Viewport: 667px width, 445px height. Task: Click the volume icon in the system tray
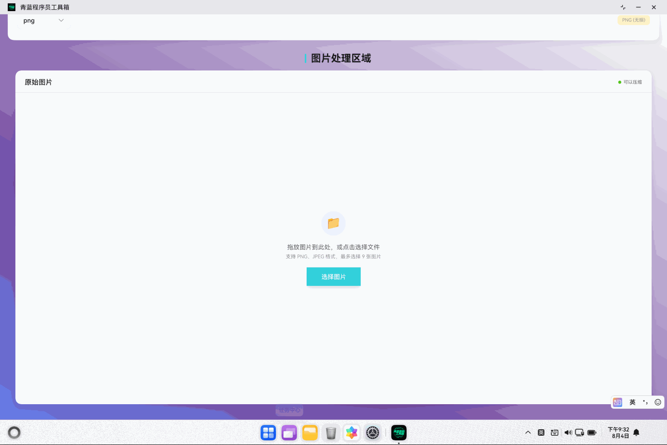(x=568, y=432)
